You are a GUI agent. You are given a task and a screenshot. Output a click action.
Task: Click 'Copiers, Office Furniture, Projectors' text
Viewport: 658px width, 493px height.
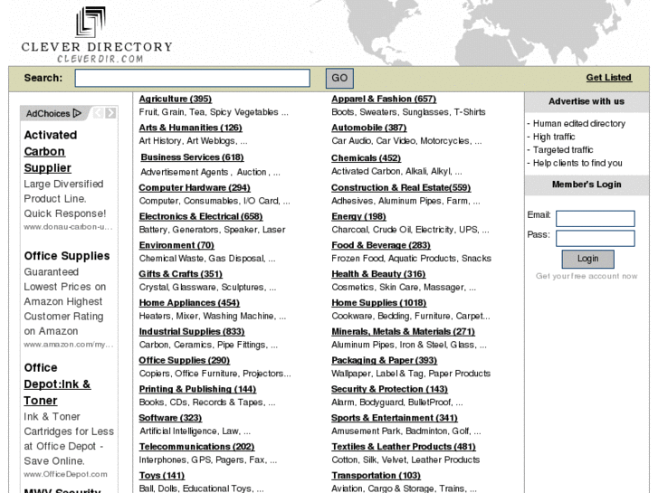coord(211,374)
